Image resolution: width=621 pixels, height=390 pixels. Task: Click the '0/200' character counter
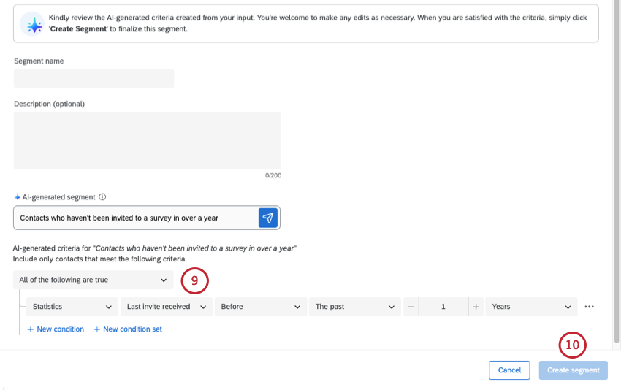[x=273, y=175]
